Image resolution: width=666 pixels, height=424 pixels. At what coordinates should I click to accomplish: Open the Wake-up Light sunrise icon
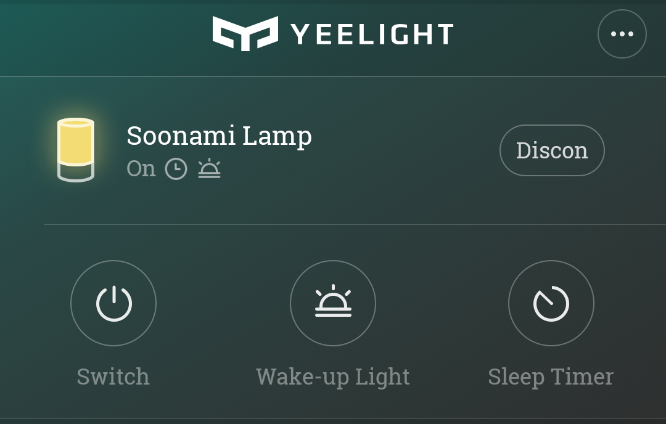(333, 303)
